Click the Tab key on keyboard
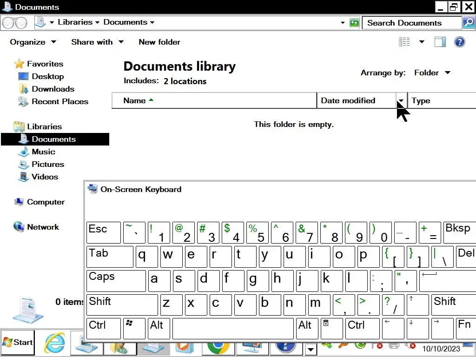Image resolution: width=476 pixels, height=357 pixels. 110,257
